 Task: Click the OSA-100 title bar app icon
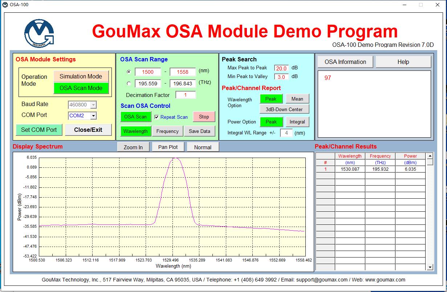5,5
